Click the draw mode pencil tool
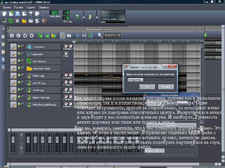Screen dimensions: 225x168 [x=62, y=35]
